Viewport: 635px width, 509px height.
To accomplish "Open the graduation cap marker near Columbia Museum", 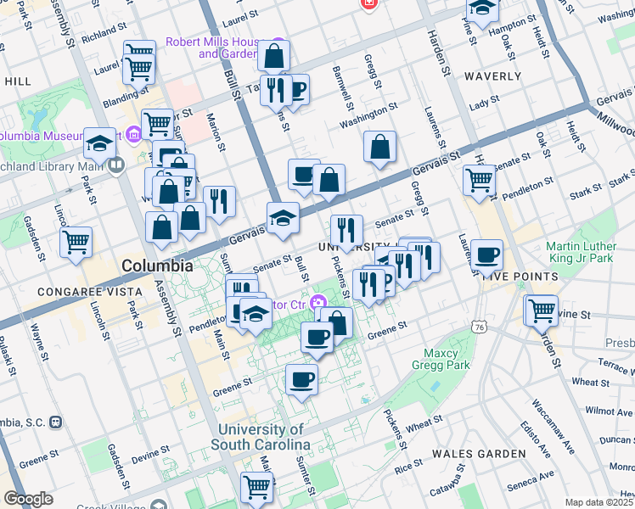I will tap(99, 147).
